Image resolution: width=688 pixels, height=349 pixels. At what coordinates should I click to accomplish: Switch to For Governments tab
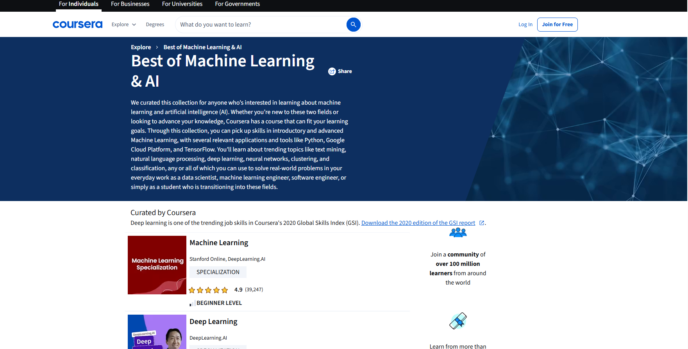click(237, 4)
